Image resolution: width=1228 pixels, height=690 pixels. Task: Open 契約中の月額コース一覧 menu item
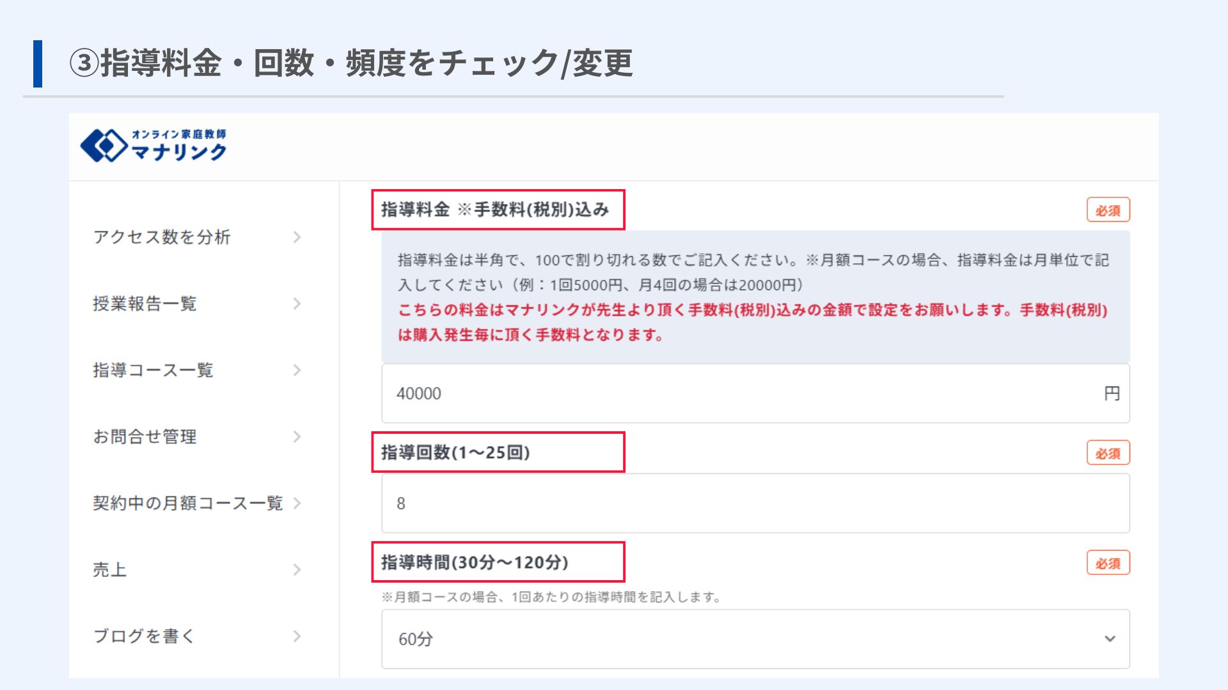(x=198, y=503)
